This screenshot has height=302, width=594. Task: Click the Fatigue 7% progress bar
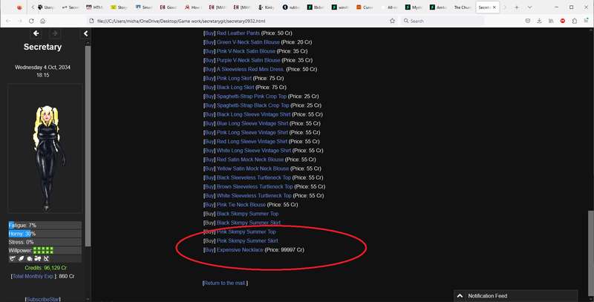[x=45, y=225]
